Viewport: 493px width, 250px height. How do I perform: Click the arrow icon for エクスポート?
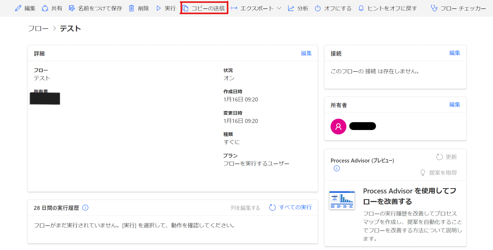coord(234,8)
